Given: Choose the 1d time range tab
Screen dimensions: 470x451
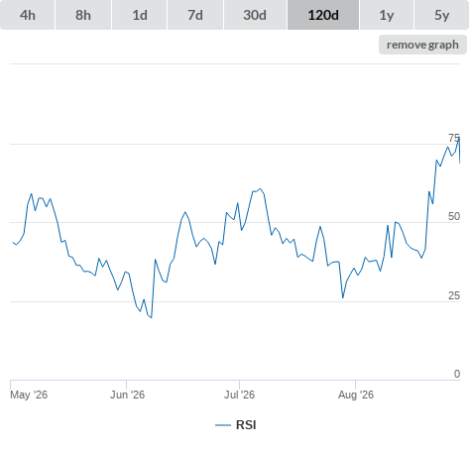Looking at the screenshot, I should (140, 15).
